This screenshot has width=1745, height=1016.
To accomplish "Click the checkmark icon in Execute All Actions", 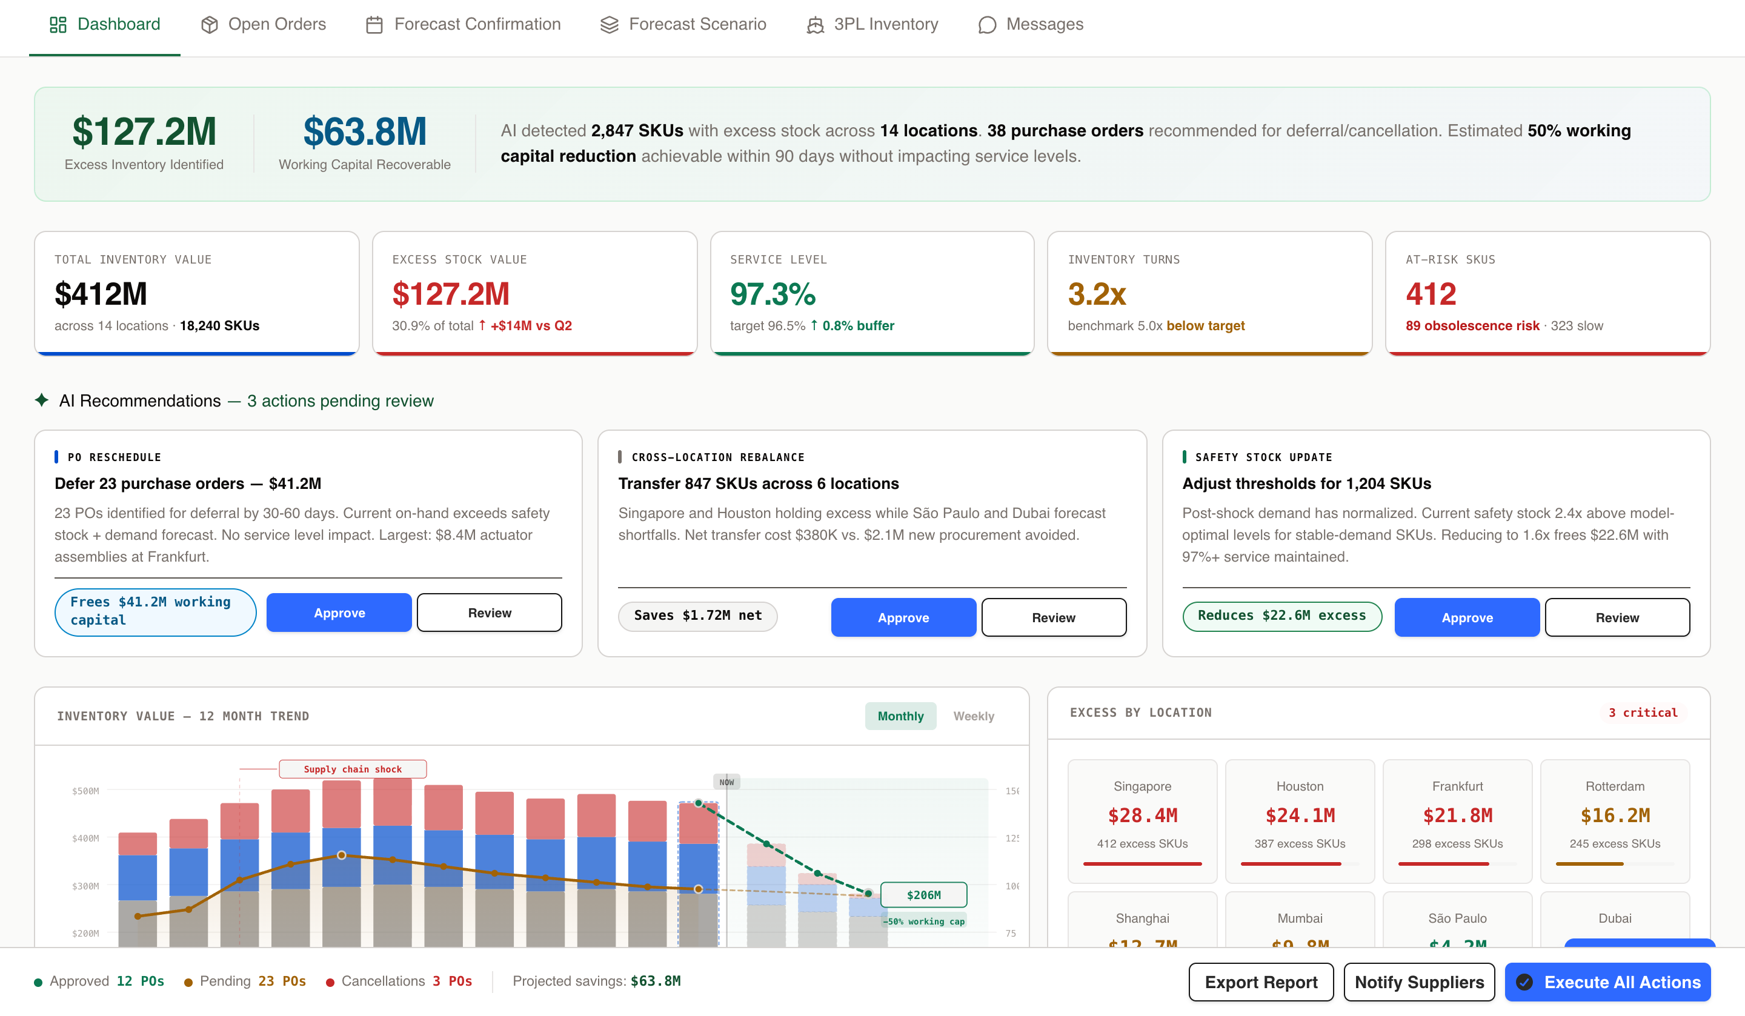I will [x=1523, y=981].
